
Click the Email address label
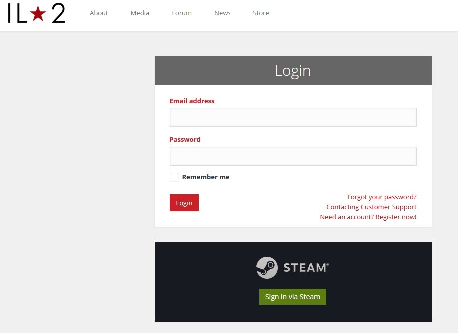click(192, 101)
